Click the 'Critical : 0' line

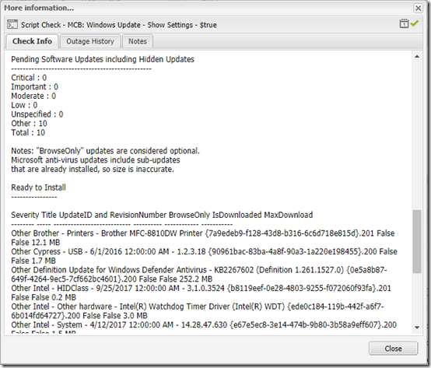[x=29, y=78]
